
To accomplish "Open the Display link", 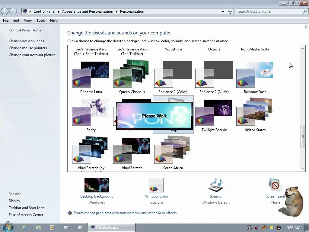I will [x=14, y=201].
